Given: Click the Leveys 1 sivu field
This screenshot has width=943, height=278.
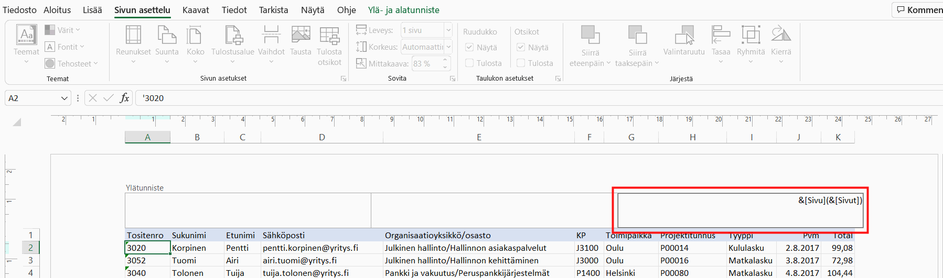Looking at the screenshot, I should pyautogui.click(x=422, y=30).
